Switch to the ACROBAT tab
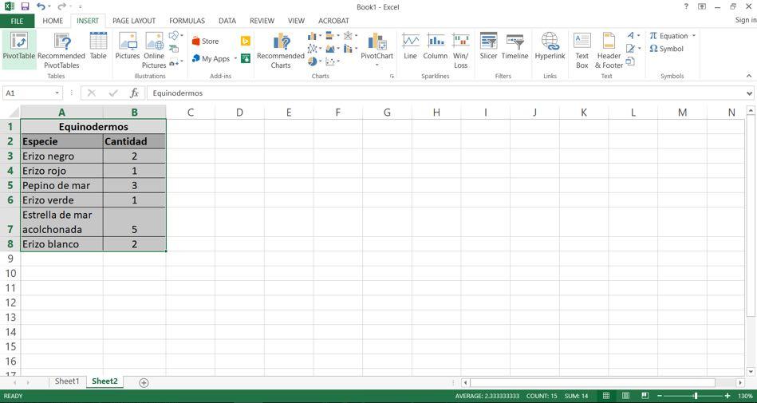The image size is (757, 403). (333, 21)
